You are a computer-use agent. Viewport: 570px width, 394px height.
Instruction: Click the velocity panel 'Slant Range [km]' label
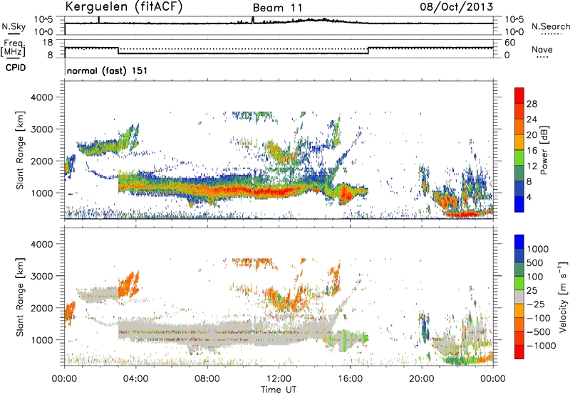coord(20,297)
